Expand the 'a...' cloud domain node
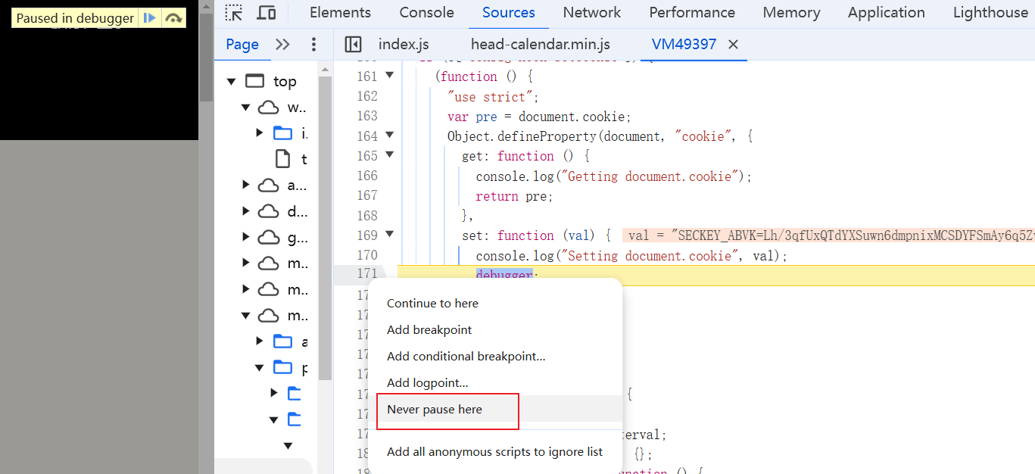Image resolution: width=1035 pixels, height=474 pixels. click(x=245, y=185)
